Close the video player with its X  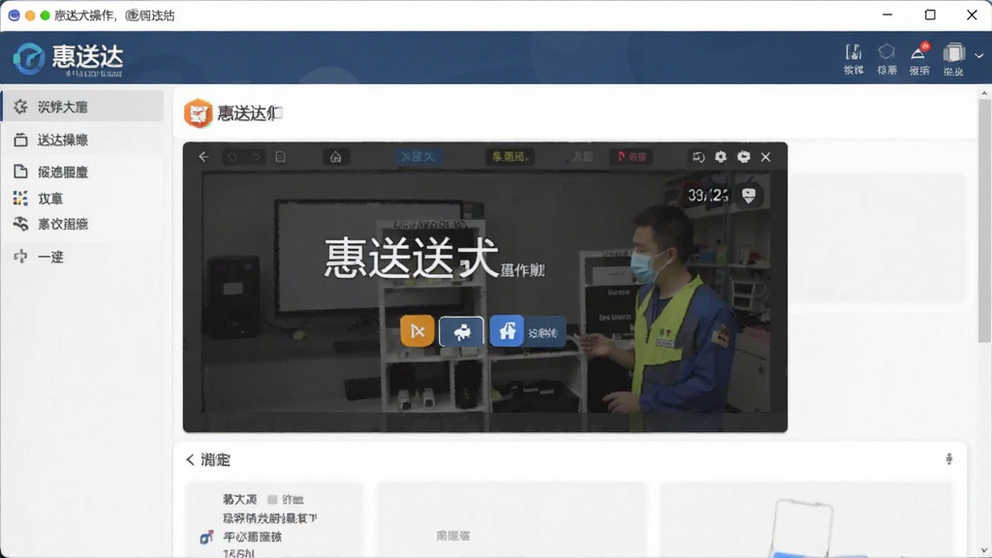coord(765,156)
